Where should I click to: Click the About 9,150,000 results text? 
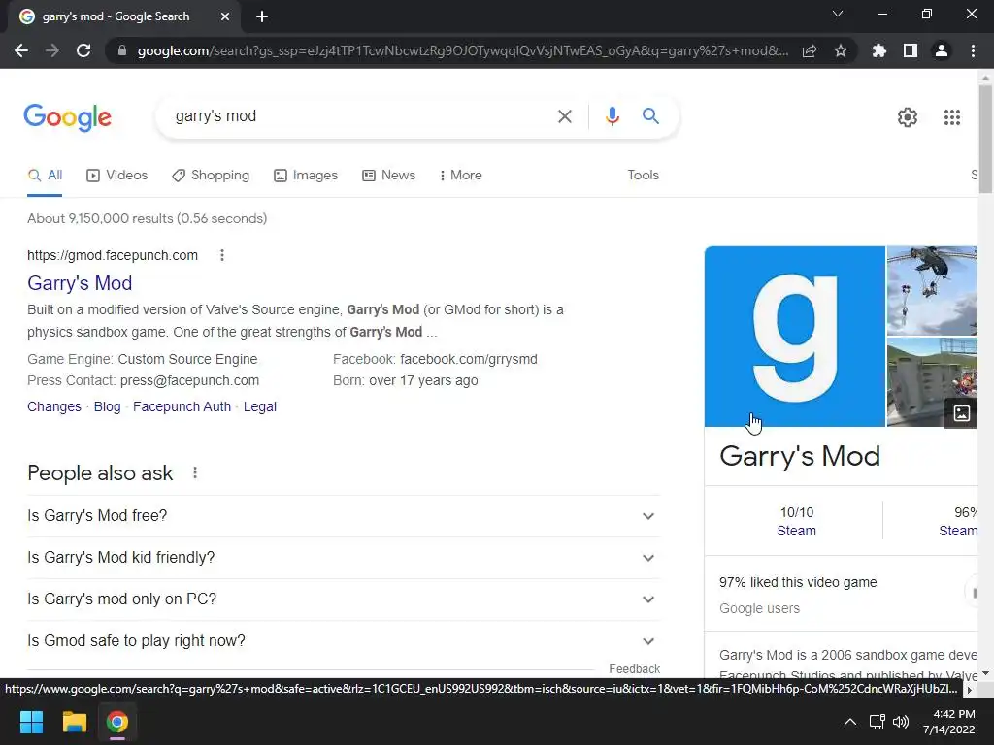(148, 218)
